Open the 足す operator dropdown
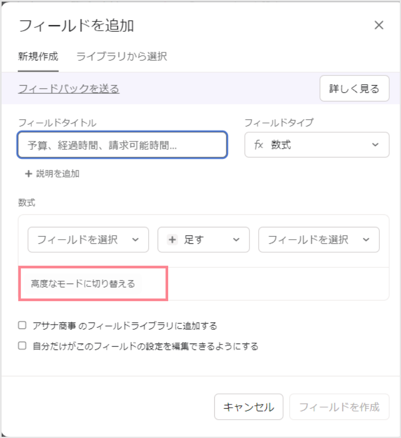 tap(203, 240)
